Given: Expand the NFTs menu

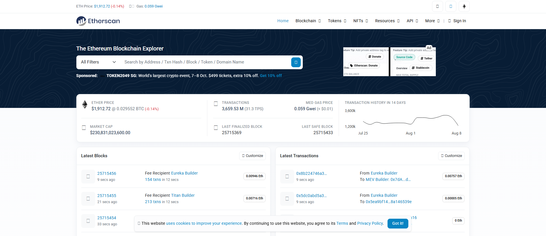Looking at the screenshot, I should [361, 21].
